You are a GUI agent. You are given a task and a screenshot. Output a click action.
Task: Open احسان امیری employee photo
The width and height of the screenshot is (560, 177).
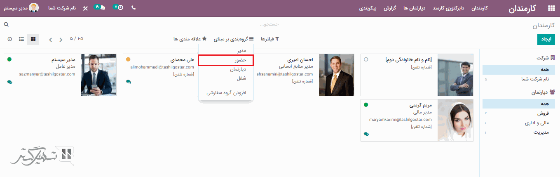coord(336,75)
